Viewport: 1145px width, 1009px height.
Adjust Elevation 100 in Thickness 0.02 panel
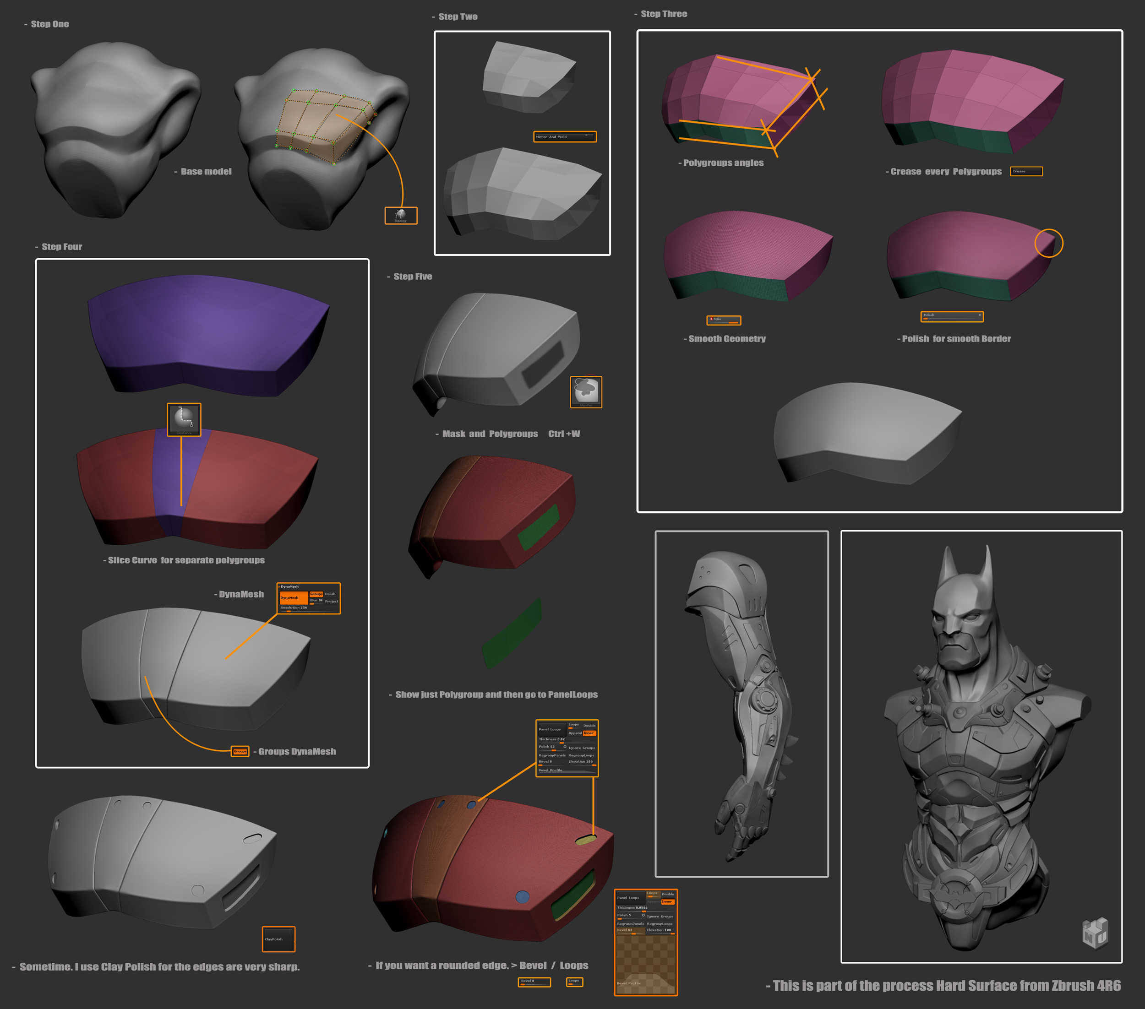(x=583, y=763)
